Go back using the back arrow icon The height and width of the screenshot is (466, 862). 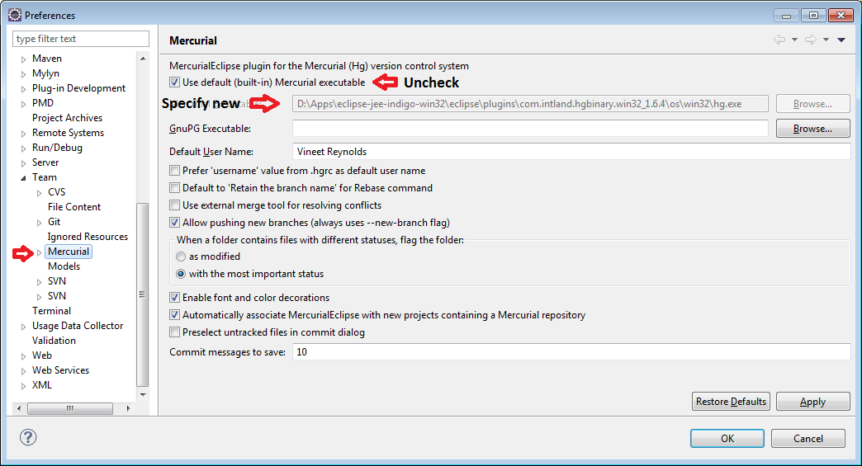tap(779, 40)
